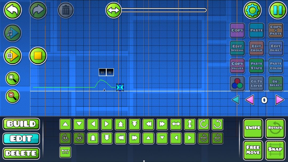Toggle the Rotate mode button
This screenshot has height=162, width=288.
[275, 128]
